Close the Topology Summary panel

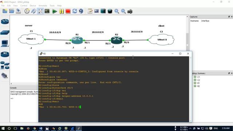click(x=232, y=74)
